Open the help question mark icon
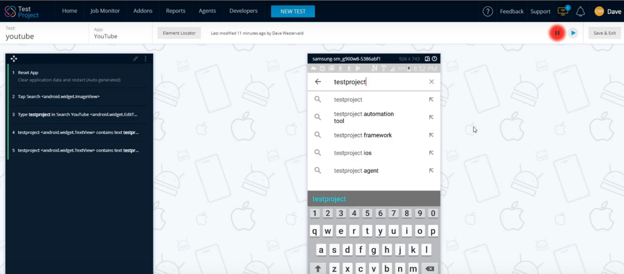 click(488, 11)
